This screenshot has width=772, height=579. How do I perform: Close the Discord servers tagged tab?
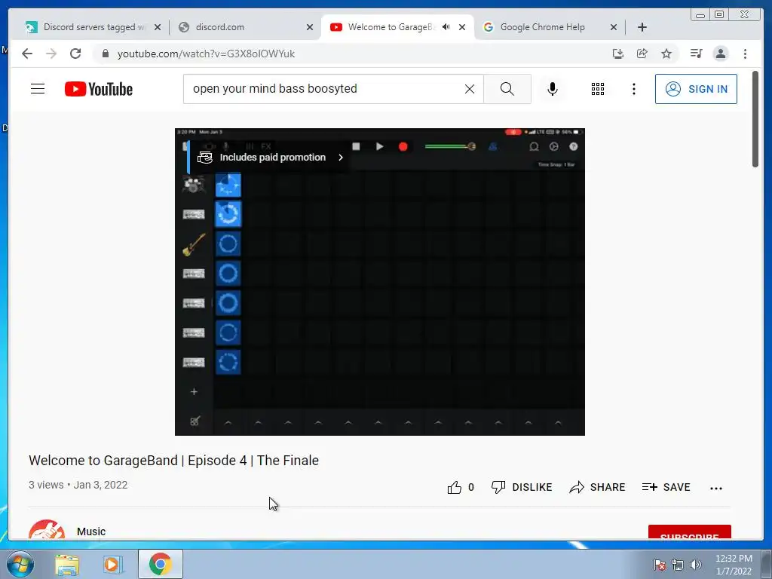pyautogui.click(x=158, y=27)
